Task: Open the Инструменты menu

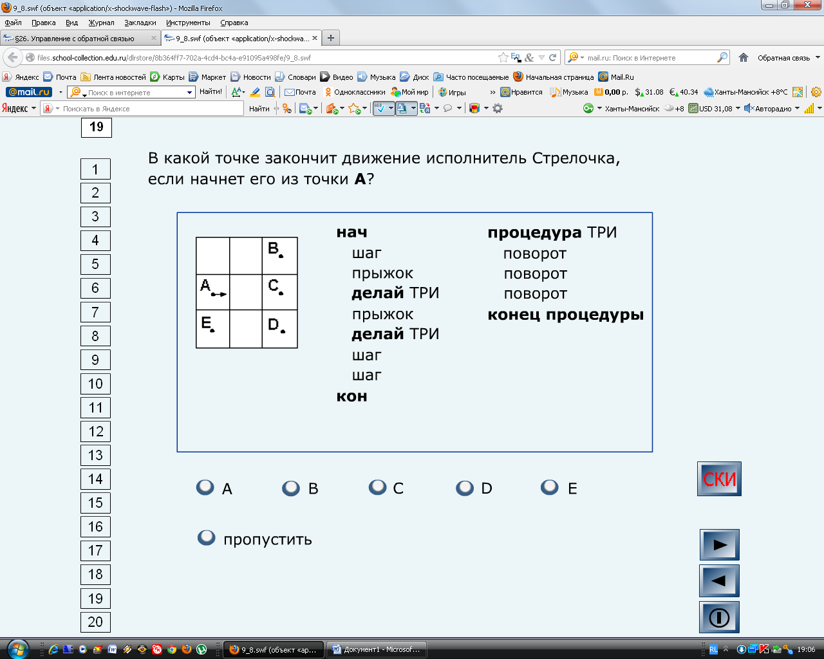Action: (188, 23)
